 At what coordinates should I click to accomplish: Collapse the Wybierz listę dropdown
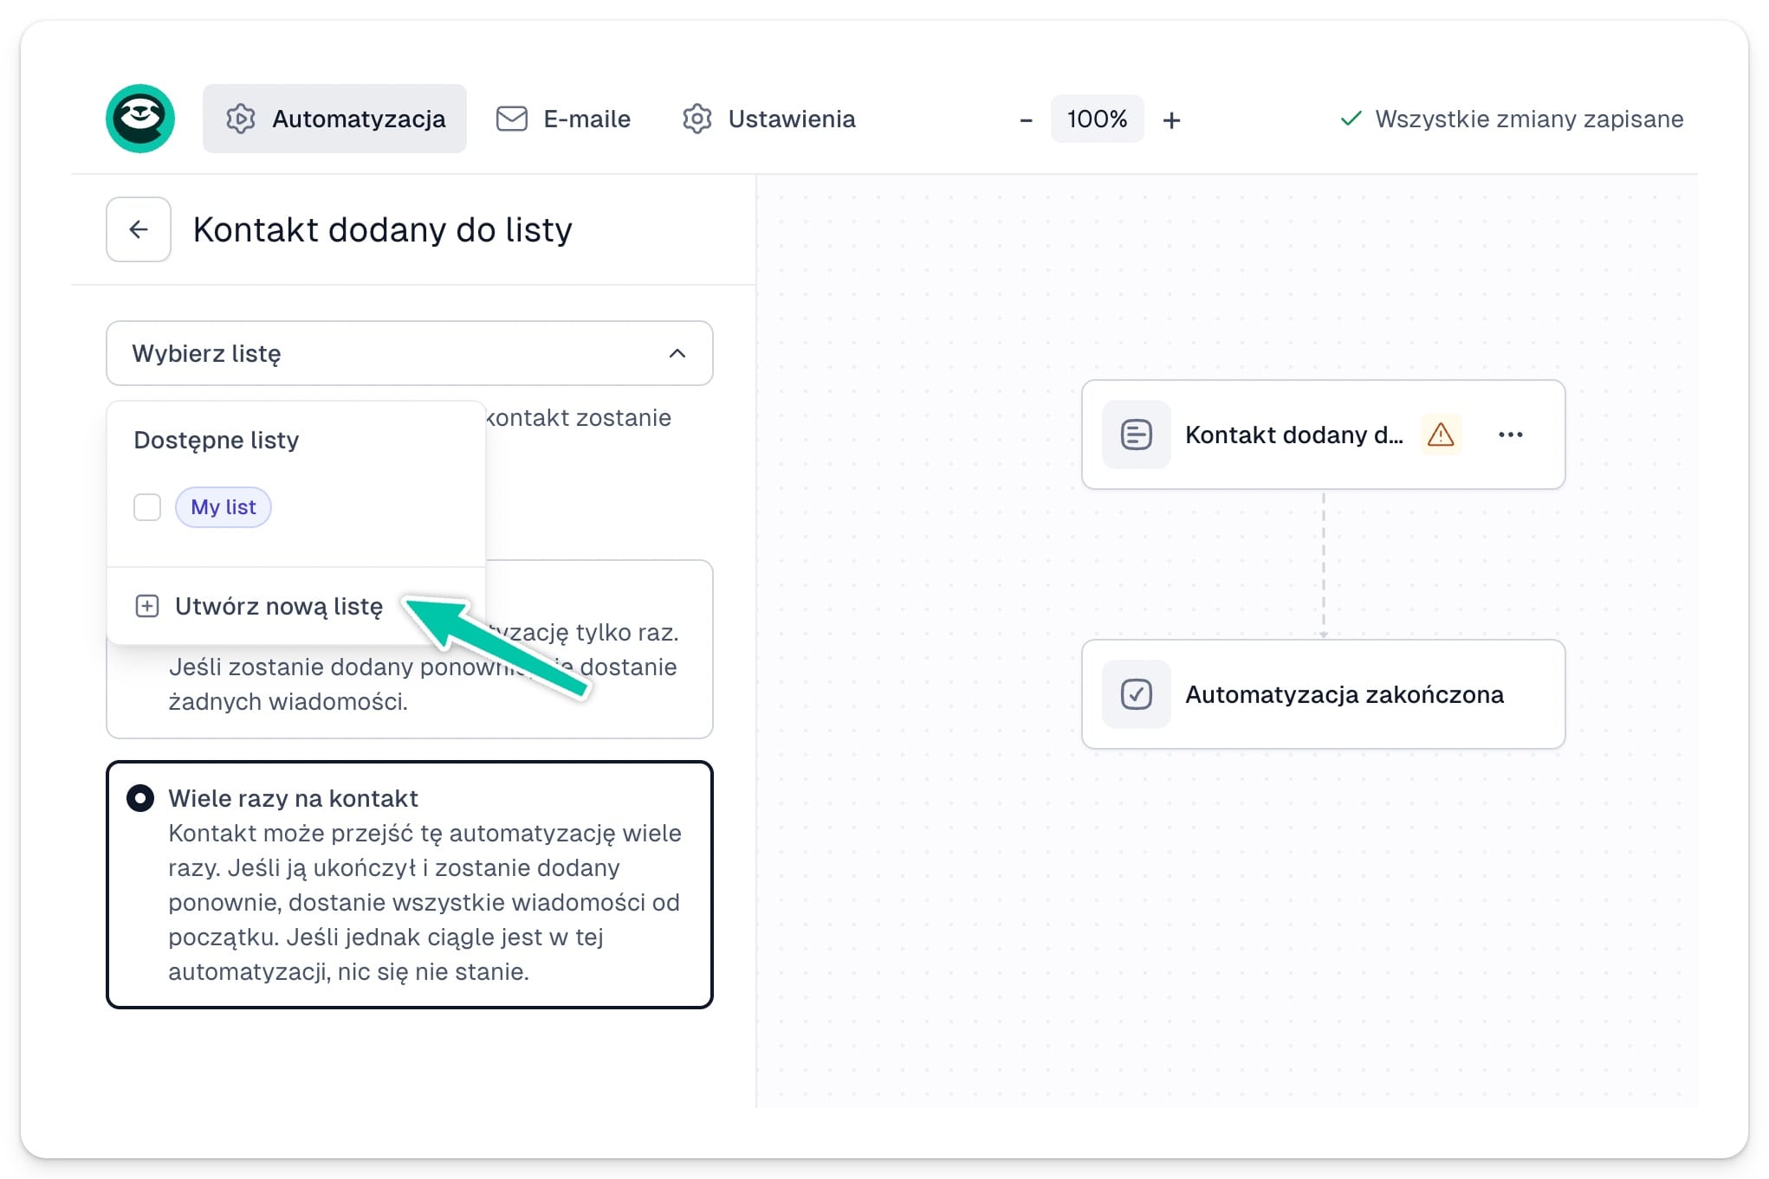click(410, 353)
